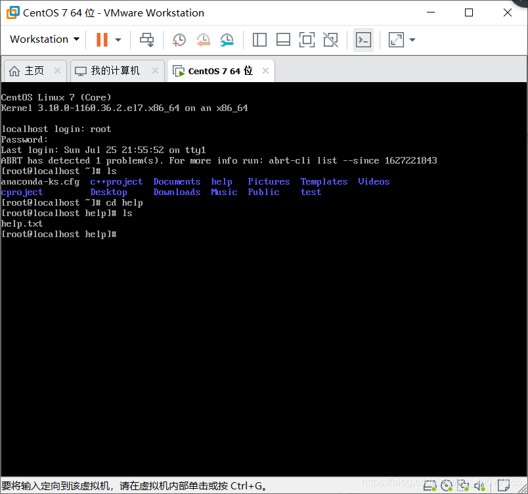Image resolution: width=528 pixels, height=494 pixels.
Task: Click the blue test directory name
Action: 311,192
